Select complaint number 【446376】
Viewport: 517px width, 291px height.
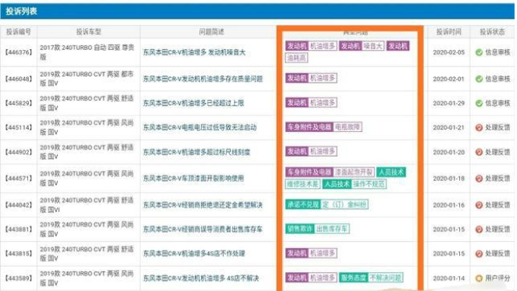19,52
